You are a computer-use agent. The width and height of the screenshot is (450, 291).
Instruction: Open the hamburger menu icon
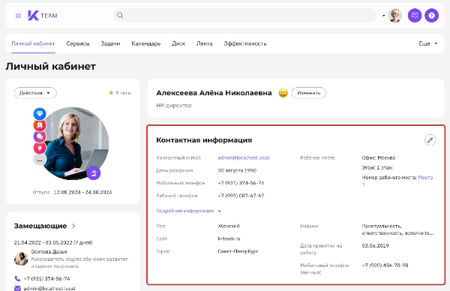(x=18, y=16)
